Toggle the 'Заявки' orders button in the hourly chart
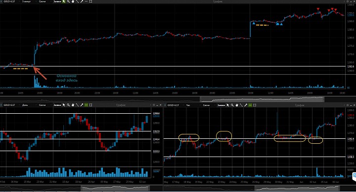This screenshot has height=192, width=356. (221, 105)
